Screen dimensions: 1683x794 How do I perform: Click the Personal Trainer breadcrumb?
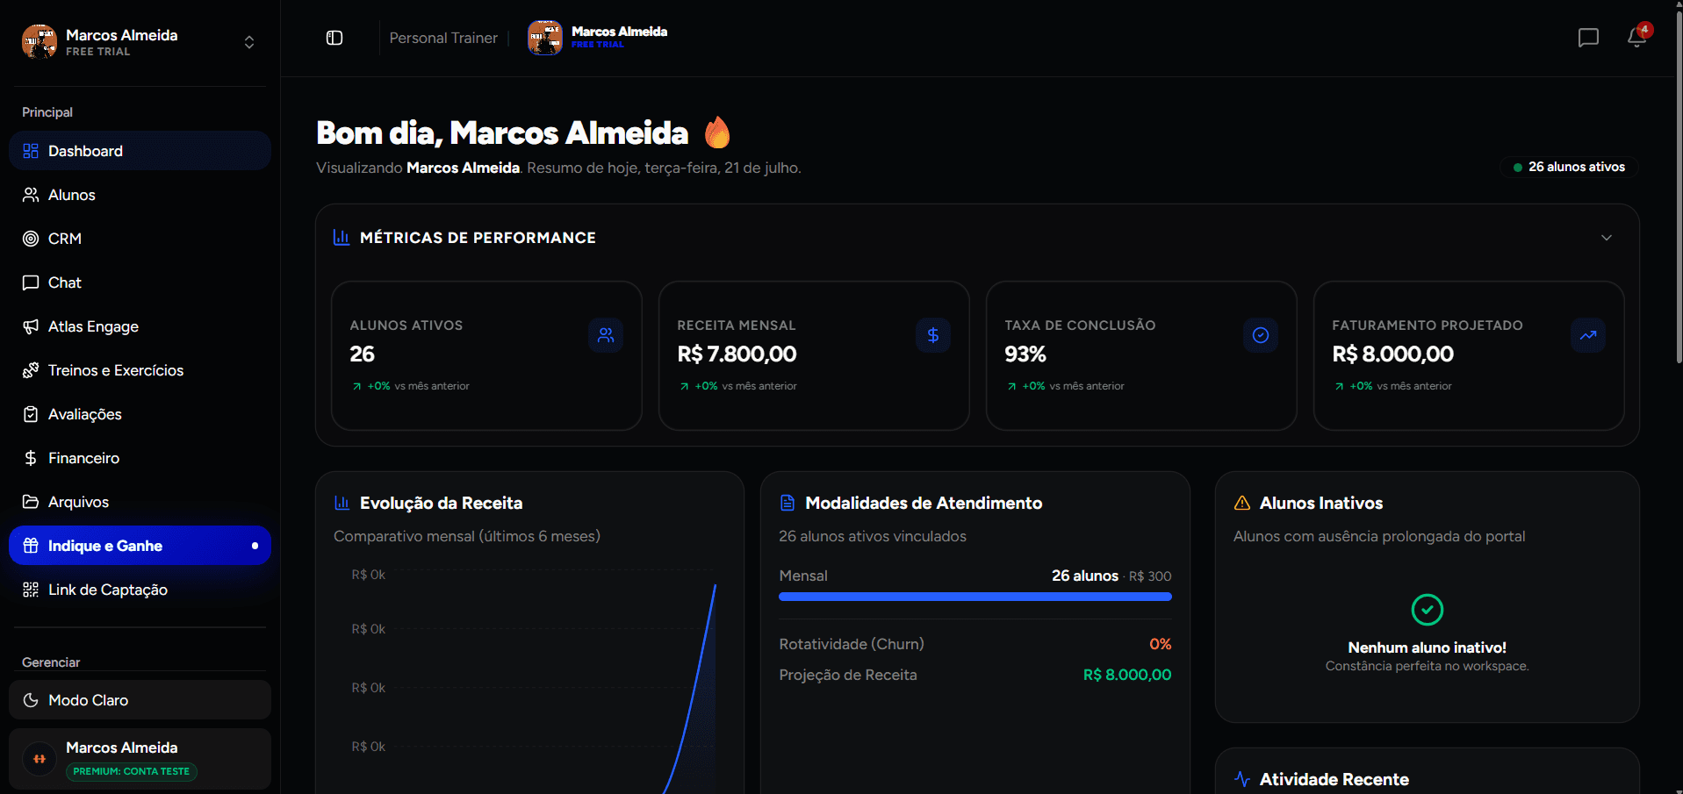point(443,38)
